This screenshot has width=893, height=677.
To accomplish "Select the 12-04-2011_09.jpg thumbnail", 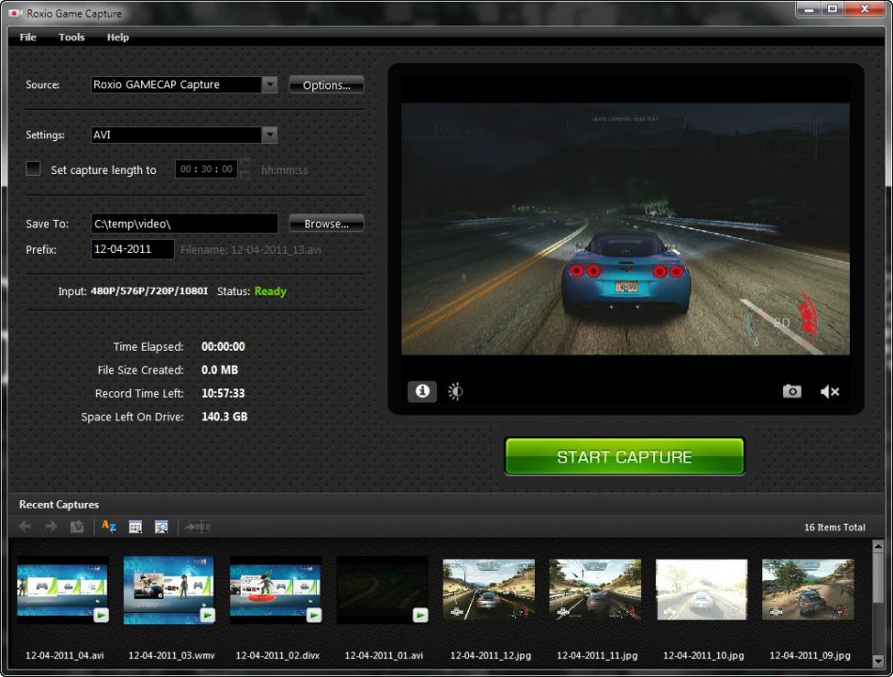I will [808, 590].
